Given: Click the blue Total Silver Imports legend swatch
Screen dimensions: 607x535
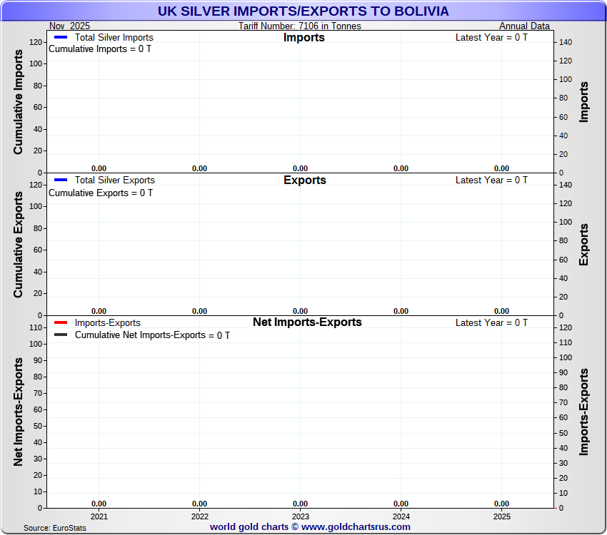Looking at the screenshot, I should (61, 37).
